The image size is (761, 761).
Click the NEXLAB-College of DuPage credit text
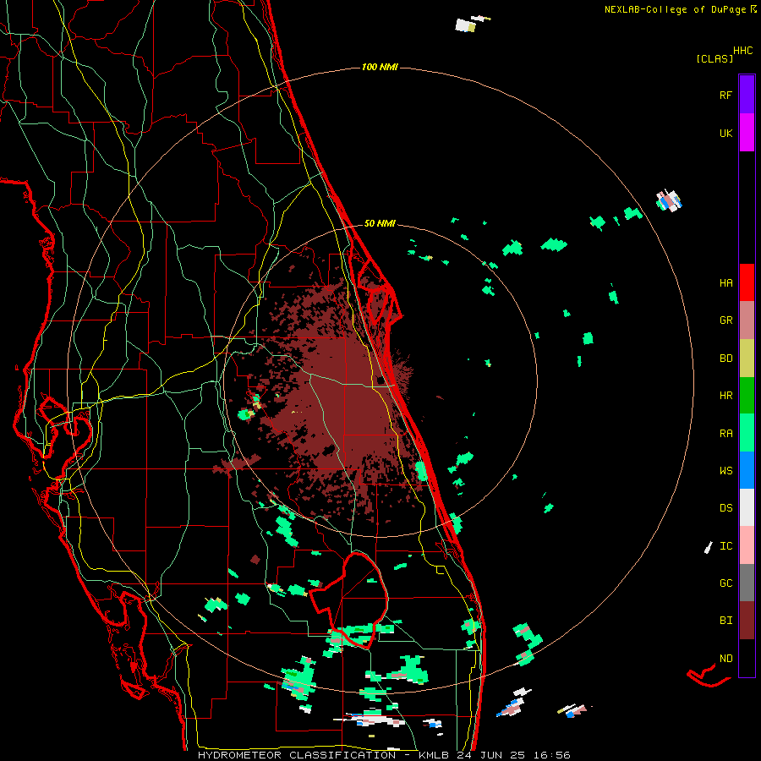[x=680, y=9]
